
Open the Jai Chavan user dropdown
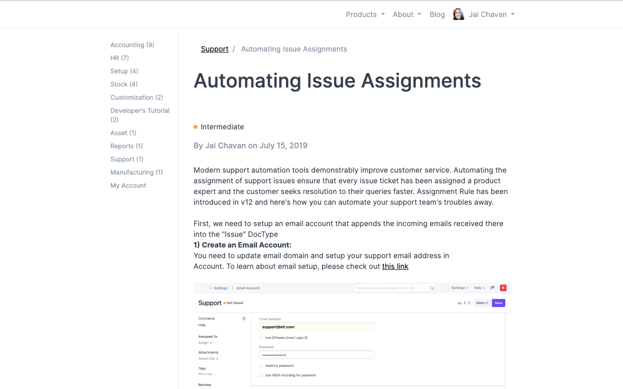(491, 15)
